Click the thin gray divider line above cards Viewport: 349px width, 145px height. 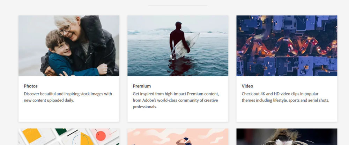[178, 6]
